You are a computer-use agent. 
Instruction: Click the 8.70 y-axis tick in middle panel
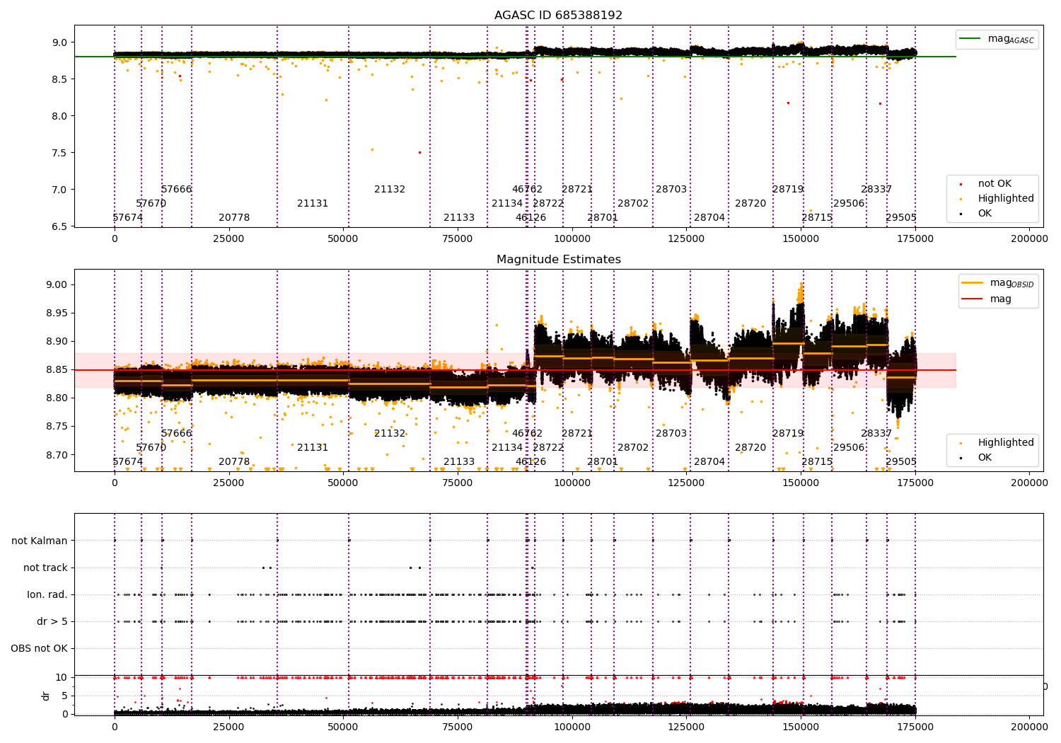58,455
